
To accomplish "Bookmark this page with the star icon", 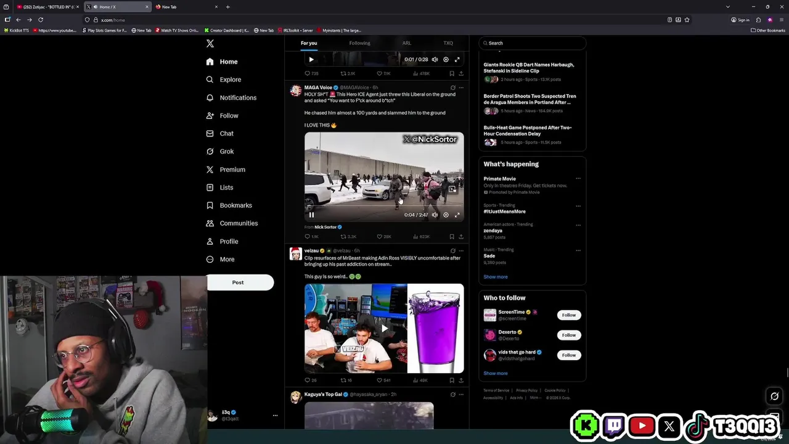I will pyautogui.click(x=687, y=20).
